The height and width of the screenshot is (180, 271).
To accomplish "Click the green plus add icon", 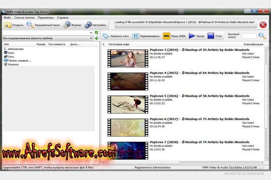I will pyautogui.click(x=97, y=38).
